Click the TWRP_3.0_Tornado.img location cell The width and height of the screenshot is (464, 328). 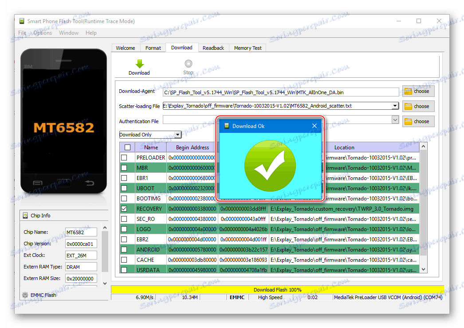[x=344, y=209]
